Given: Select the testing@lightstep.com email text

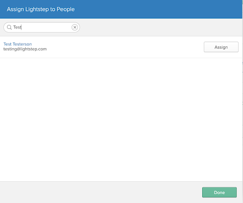Looking at the screenshot, I should pos(25,49).
